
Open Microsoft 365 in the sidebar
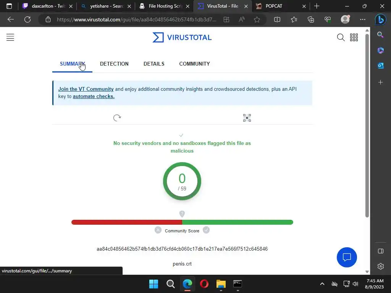pos(381,50)
